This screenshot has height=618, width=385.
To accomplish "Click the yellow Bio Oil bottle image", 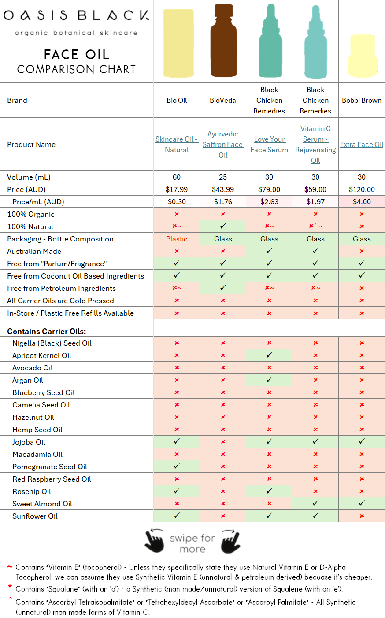I will tap(178, 43).
